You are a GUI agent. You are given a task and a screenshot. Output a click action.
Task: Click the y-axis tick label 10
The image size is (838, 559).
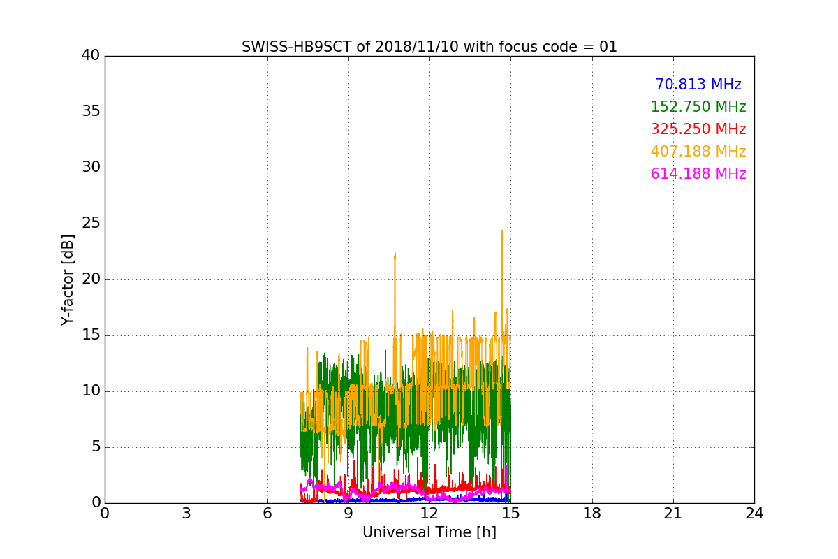click(91, 391)
